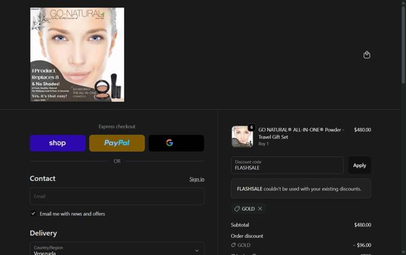
Task: Select the GO NATURAL ALL-IN-ONE Powder product title
Action: (x=301, y=133)
